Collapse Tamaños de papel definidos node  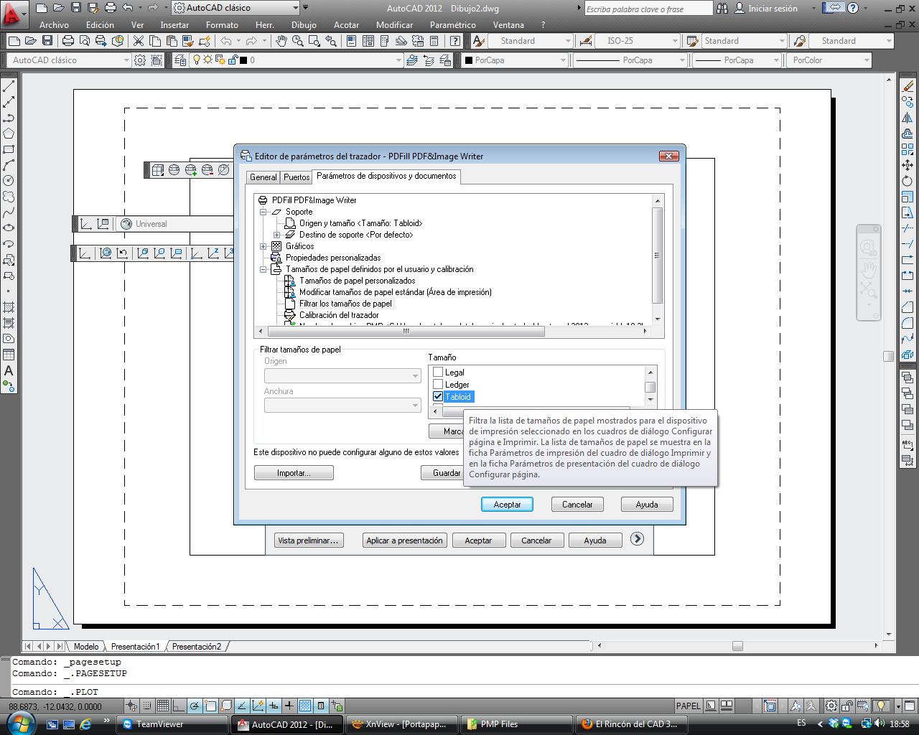coord(263,269)
